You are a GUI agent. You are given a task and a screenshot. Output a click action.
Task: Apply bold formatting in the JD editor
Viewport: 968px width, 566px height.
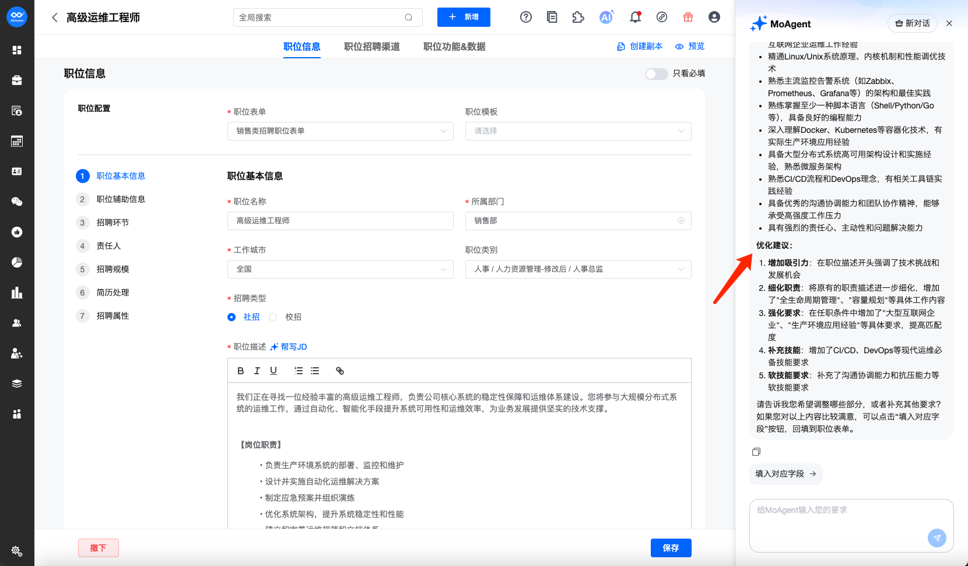(240, 371)
